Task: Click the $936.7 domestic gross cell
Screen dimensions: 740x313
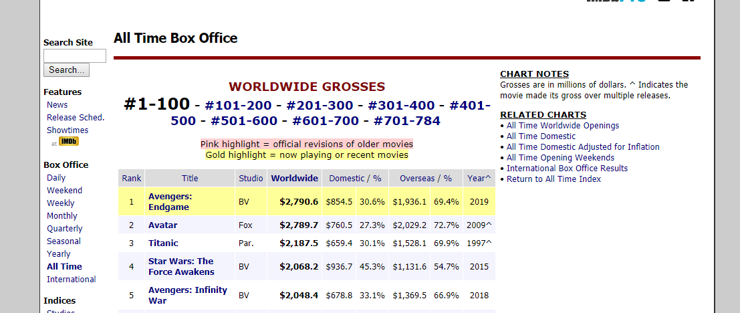Action: [340, 267]
